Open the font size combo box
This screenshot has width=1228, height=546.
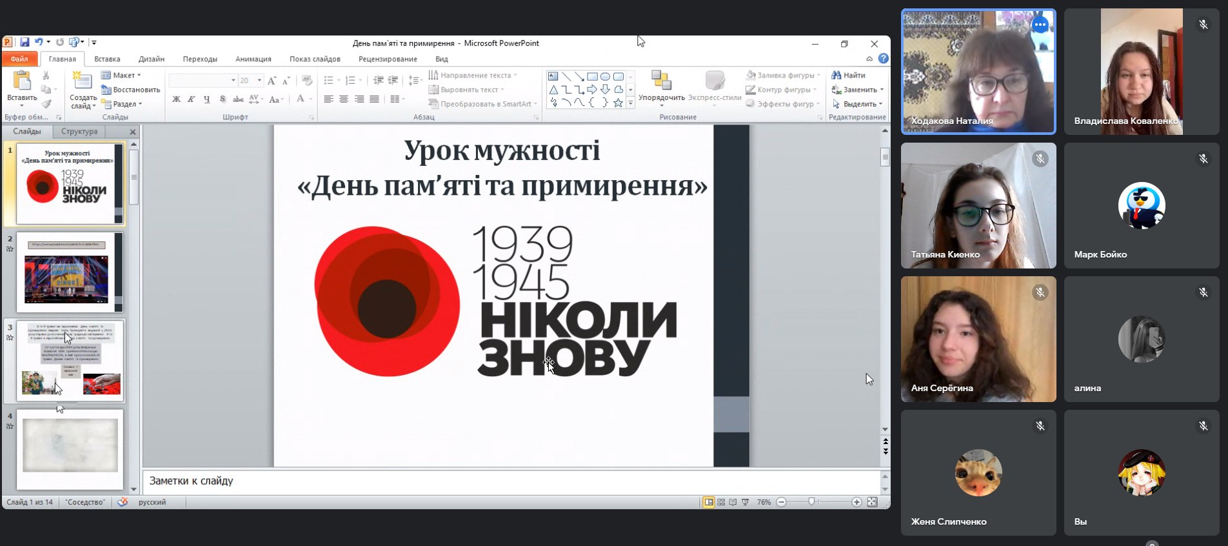[x=250, y=81]
